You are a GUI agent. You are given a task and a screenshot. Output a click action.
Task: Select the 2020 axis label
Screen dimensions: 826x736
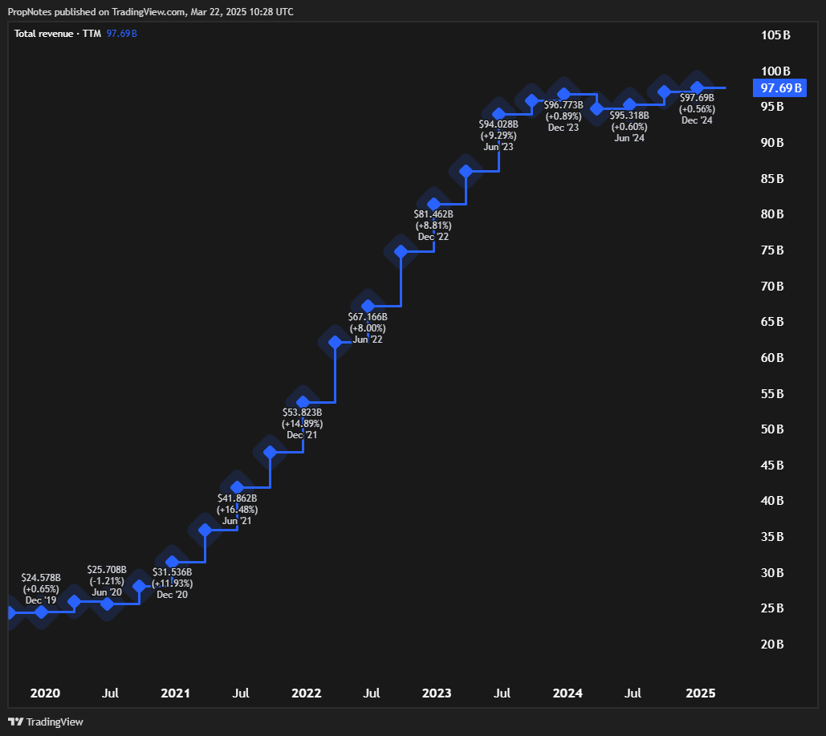45,693
